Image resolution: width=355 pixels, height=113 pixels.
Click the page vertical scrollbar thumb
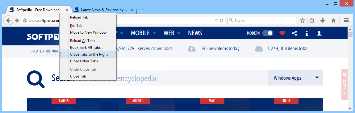click(x=350, y=35)
